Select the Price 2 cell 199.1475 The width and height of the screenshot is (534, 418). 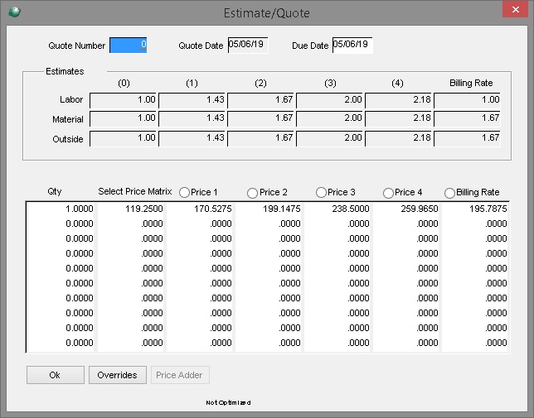[268, 209]
